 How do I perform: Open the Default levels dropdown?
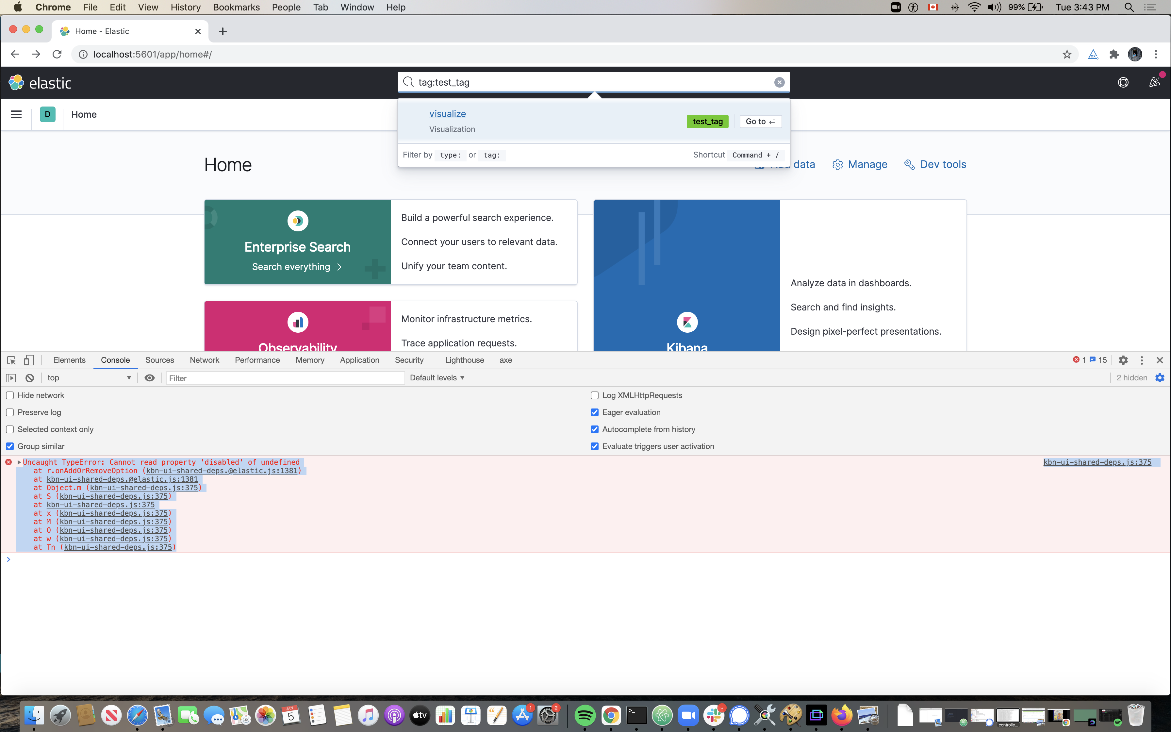(x=437, y=378)
